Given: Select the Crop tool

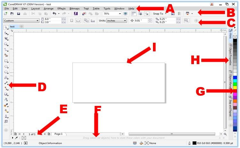Looking at the screenshot, I should [x=6, y=39].
